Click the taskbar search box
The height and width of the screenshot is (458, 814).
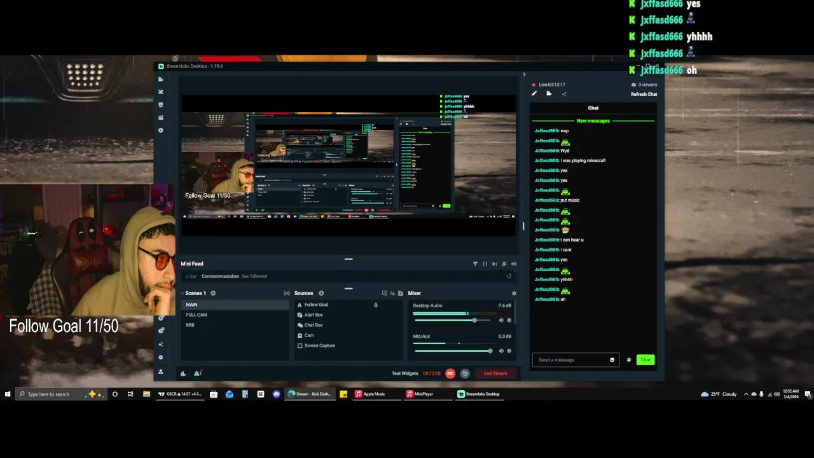[x=60, y=394]
